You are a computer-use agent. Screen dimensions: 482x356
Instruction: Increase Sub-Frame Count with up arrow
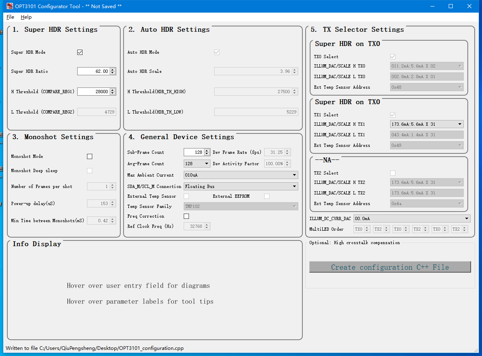206,151
